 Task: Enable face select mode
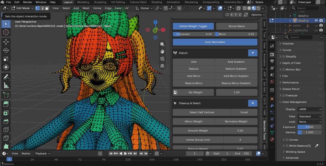tap(47, 8)
